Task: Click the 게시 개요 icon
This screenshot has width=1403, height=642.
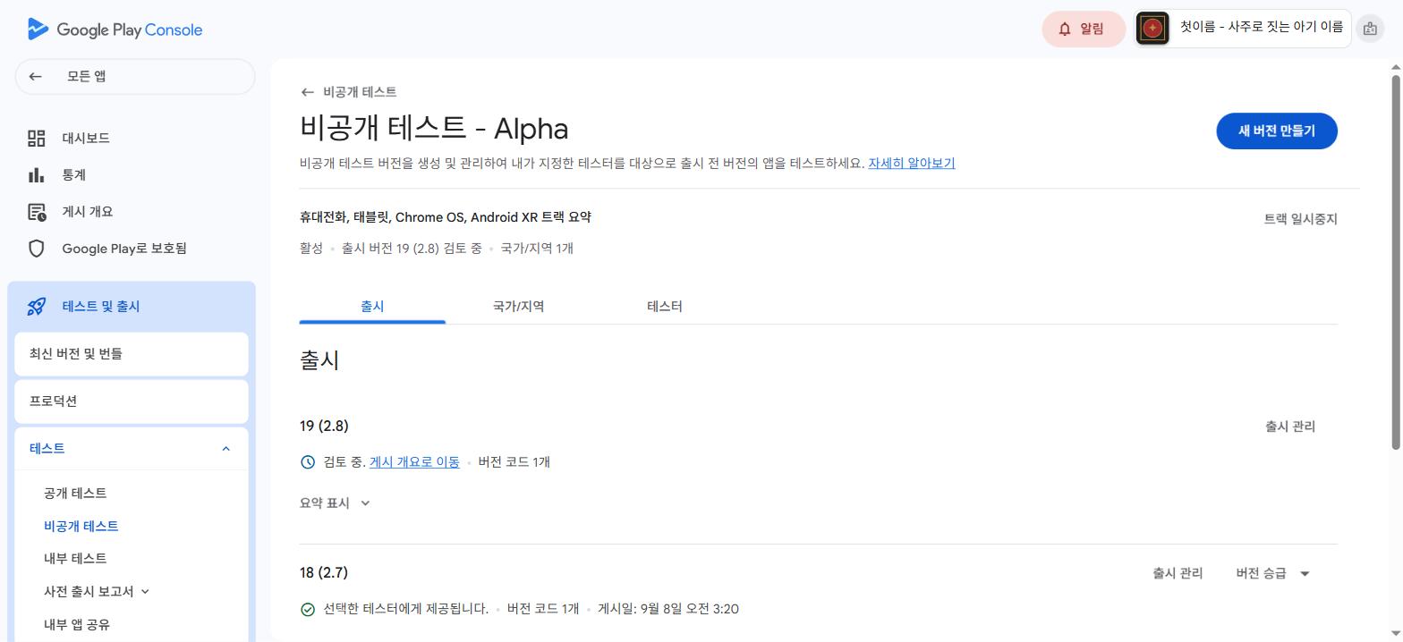Action: click(x=37, y=212)
